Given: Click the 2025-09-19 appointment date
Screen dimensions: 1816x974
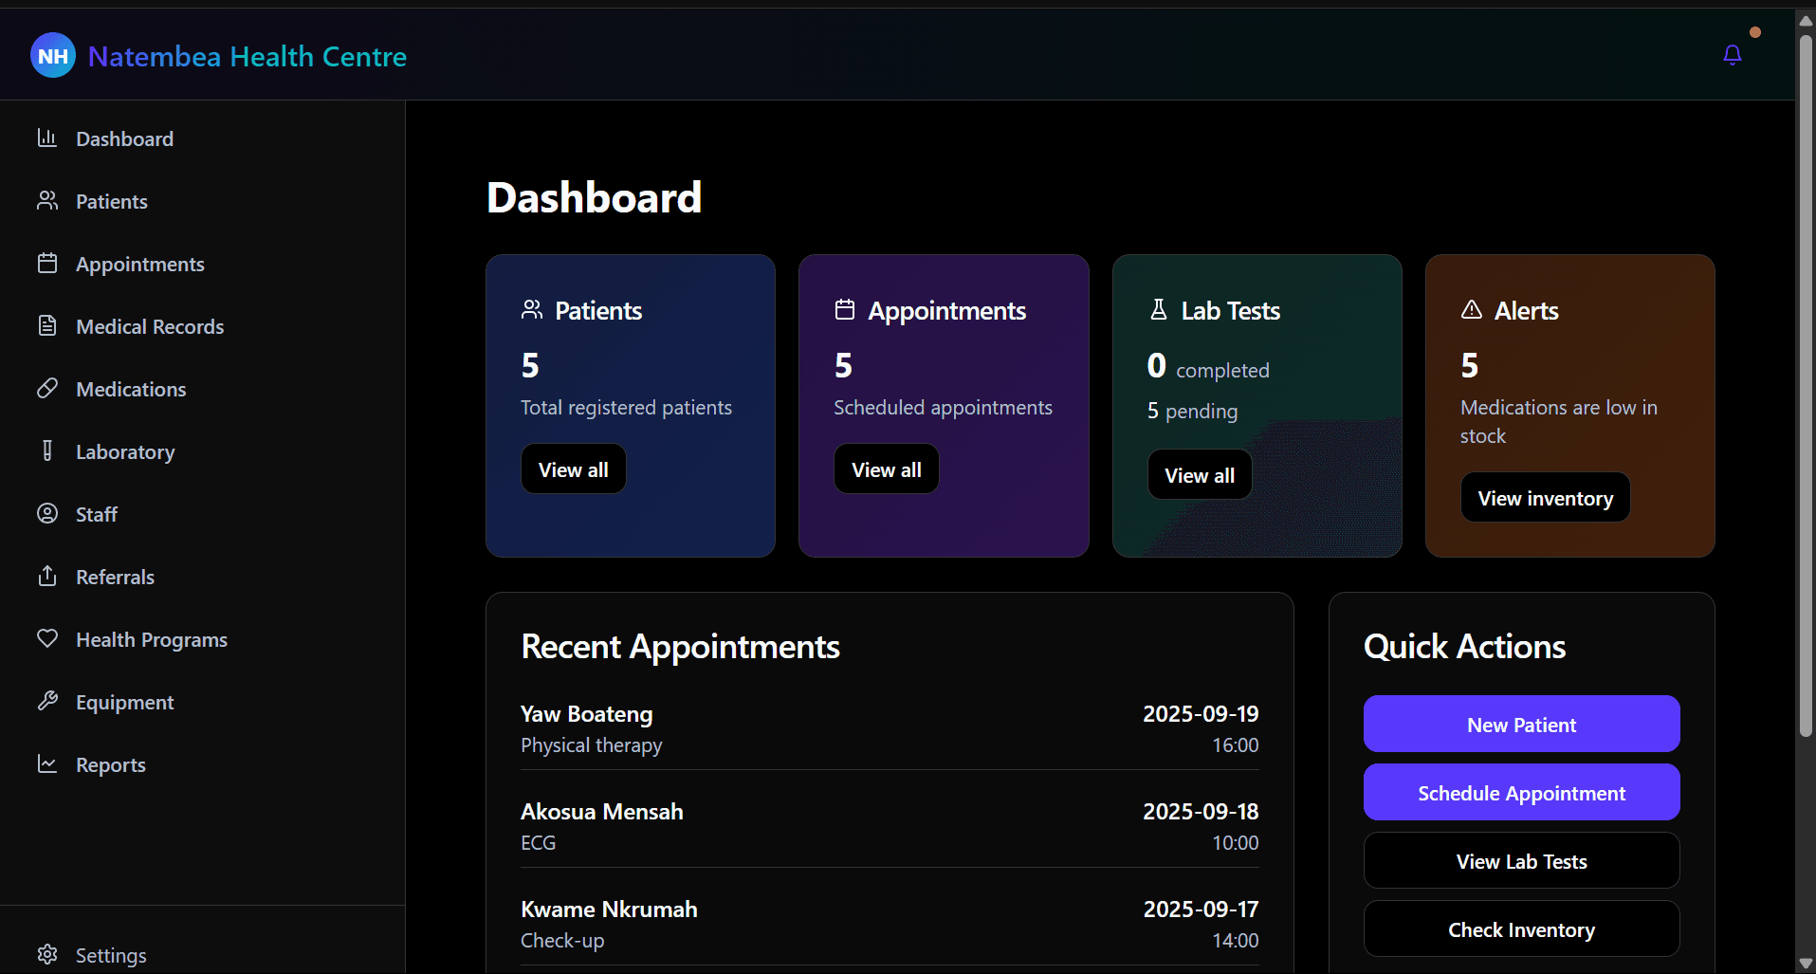Looking at the screenshot, I should [1201, 713].
